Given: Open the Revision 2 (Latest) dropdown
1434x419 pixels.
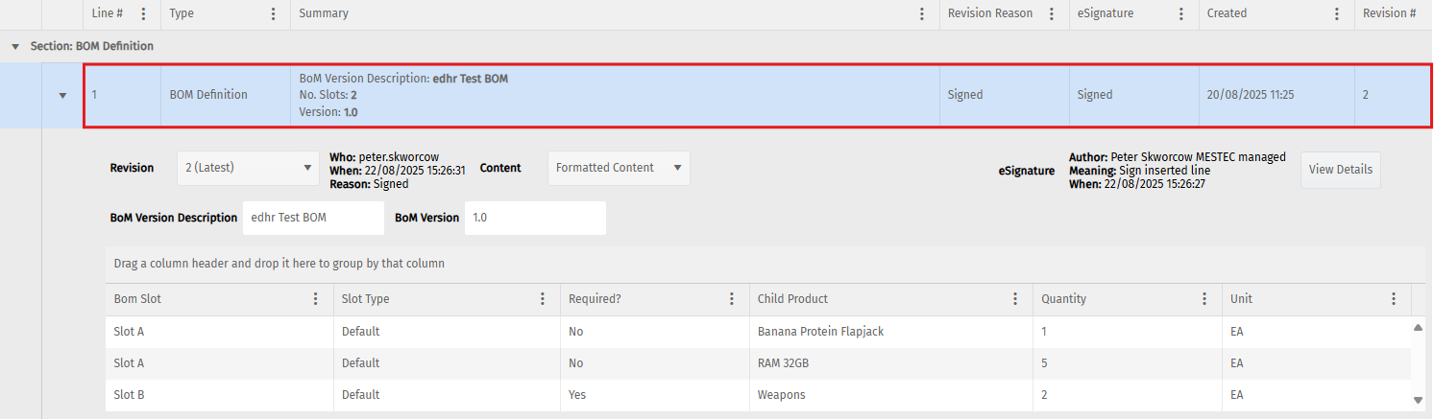Looking at the screenshot, I should pos(249,168).
